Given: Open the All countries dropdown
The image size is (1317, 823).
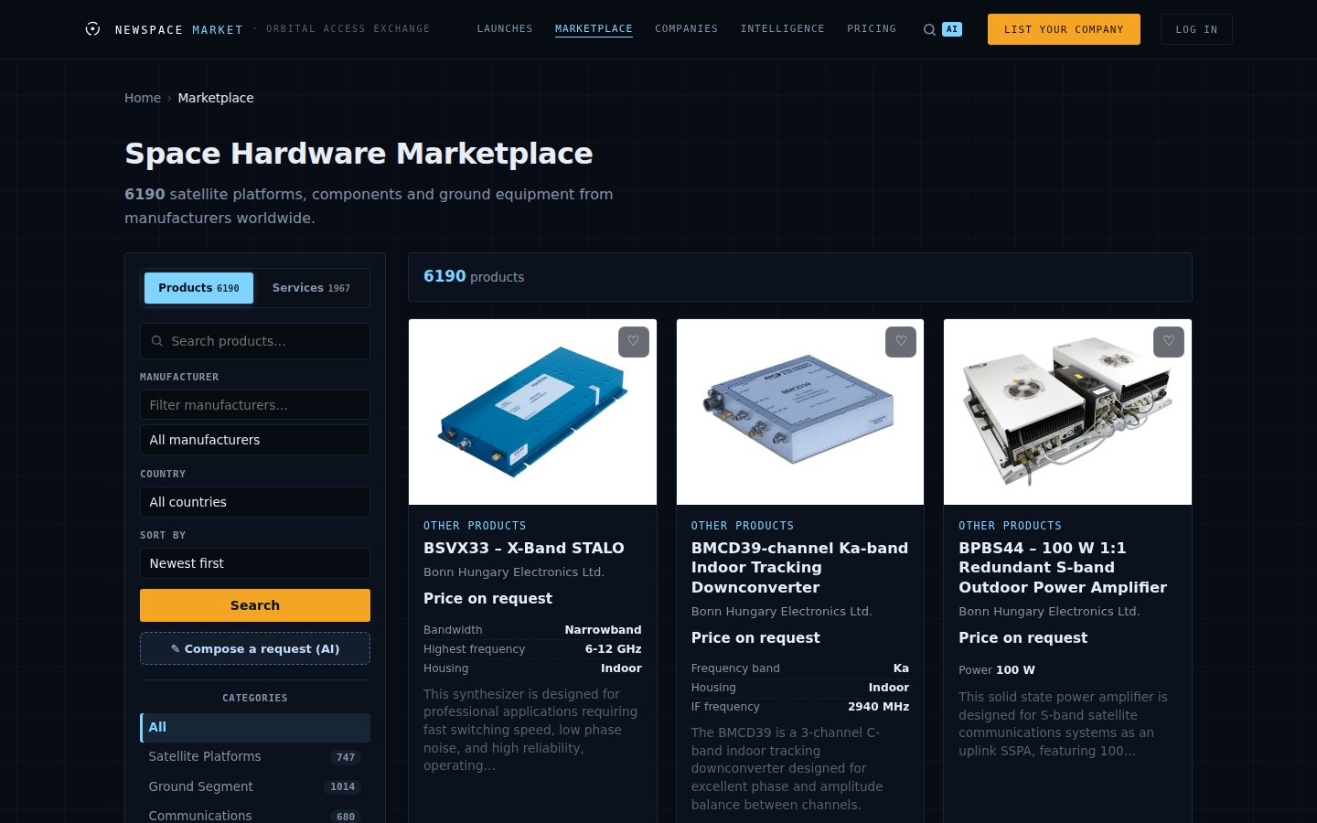Looking at the screenshot, I should 255,502.
